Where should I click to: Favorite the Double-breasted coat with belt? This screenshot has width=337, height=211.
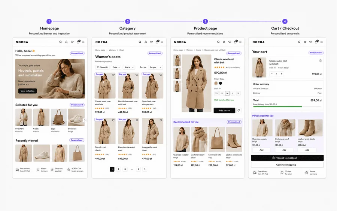pos(137,75)
